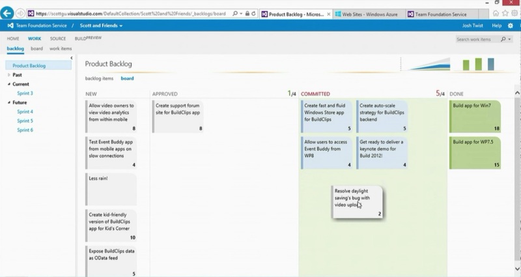Viewport: 521px width, 277px height.
Task: Click the board scrollbar up arrow
Action: [517, 93]
